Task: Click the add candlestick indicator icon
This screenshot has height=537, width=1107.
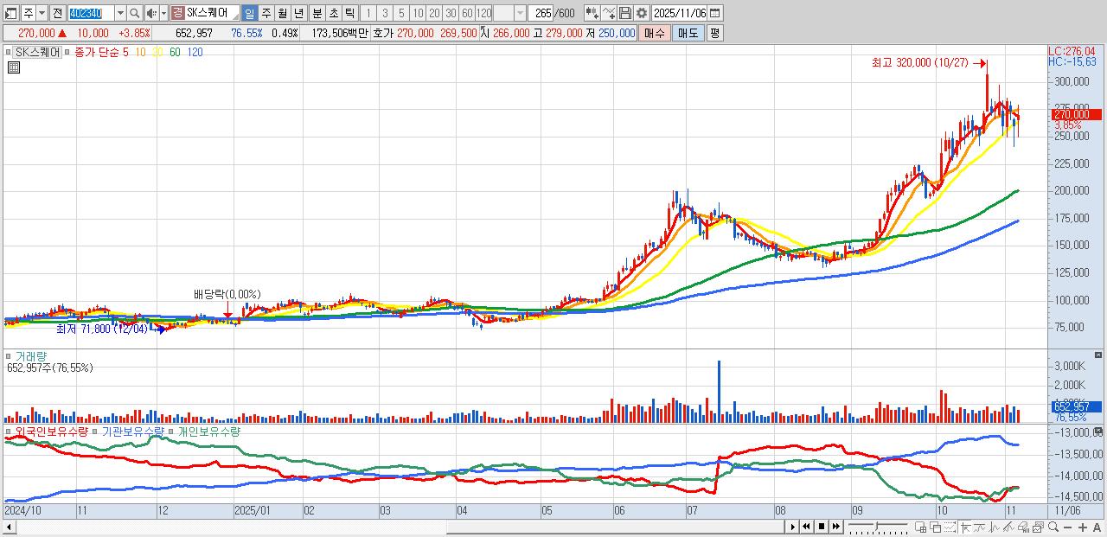Action: (x=592, y=13)
